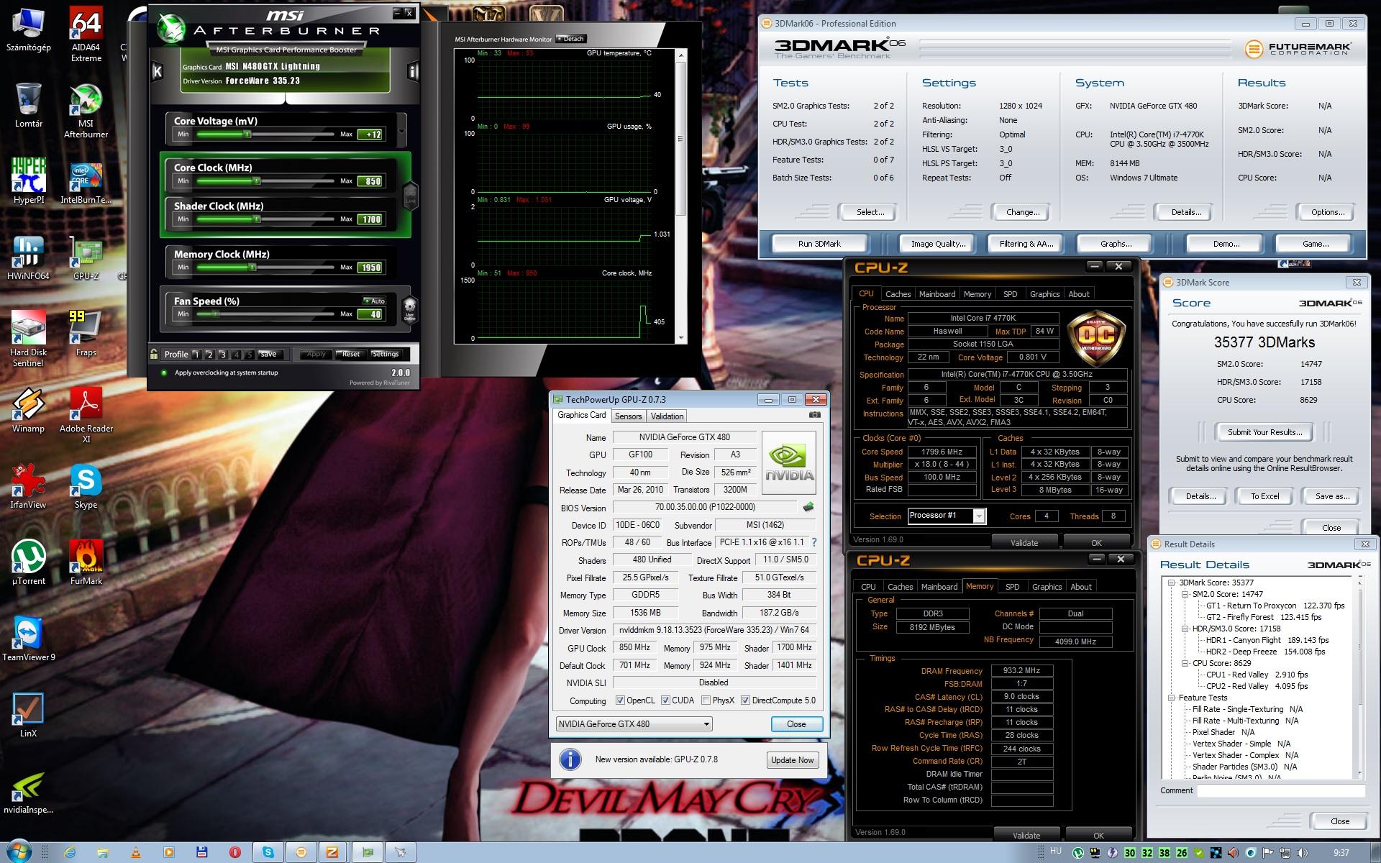Open AIDA64 Extreme desktop icon
Image resolution: width=1381 pixels, height=863 pixels.
click(x=86, y=35)
